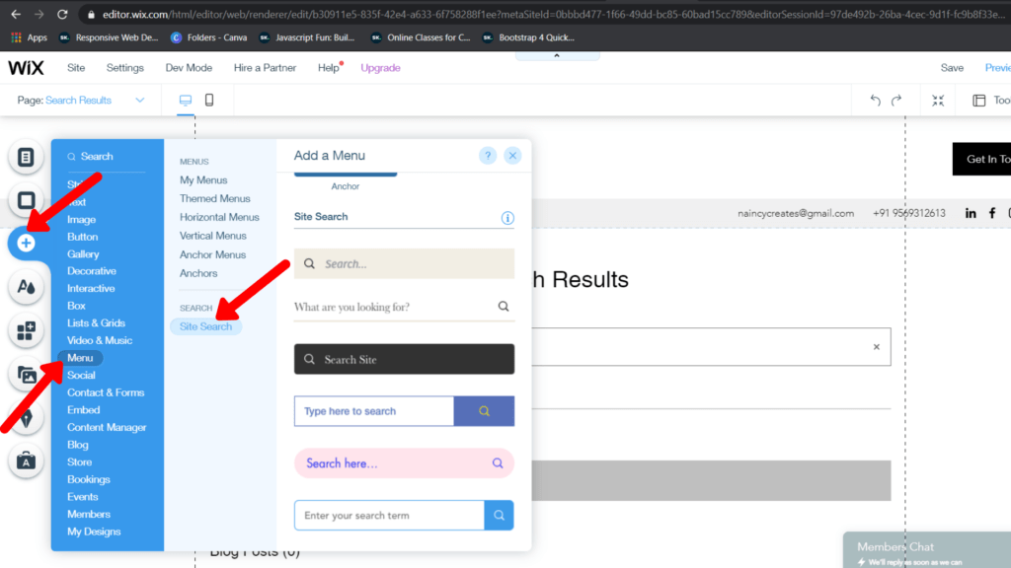The width and height of the screenshot is (1011, 568).
Task: Open the Media panel in the sidebar
Action: [x=27, y=373]
